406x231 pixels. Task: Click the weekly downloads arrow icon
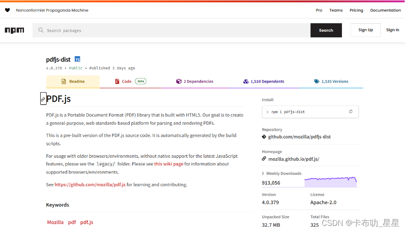point(263,173)
